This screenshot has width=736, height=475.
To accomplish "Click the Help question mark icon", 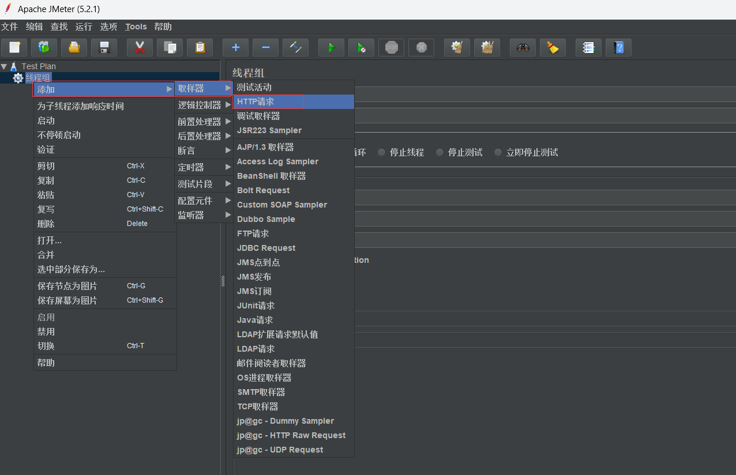I will 618,47.
